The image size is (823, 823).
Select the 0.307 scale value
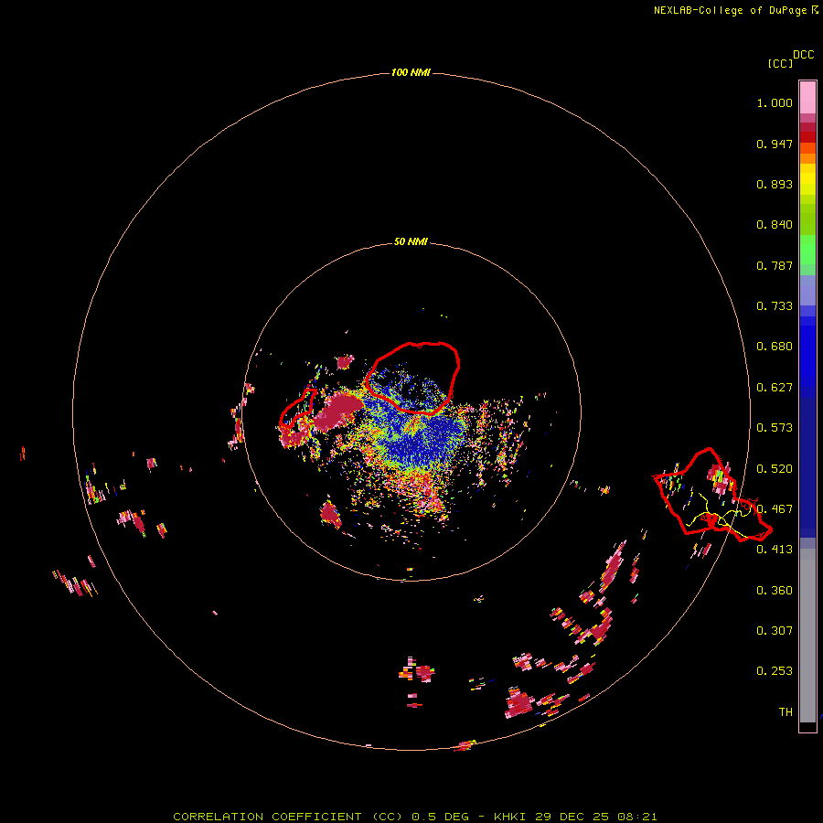pos(775,631)
